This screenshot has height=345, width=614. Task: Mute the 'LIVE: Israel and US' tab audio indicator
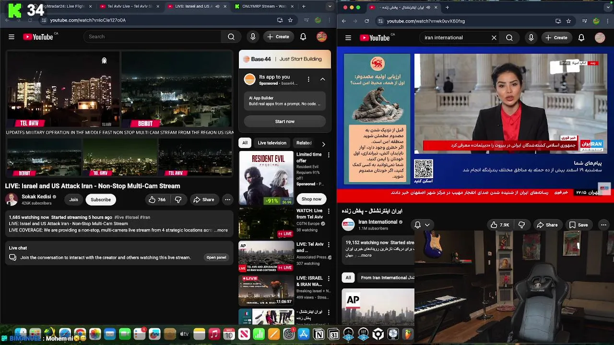(217, 7)
